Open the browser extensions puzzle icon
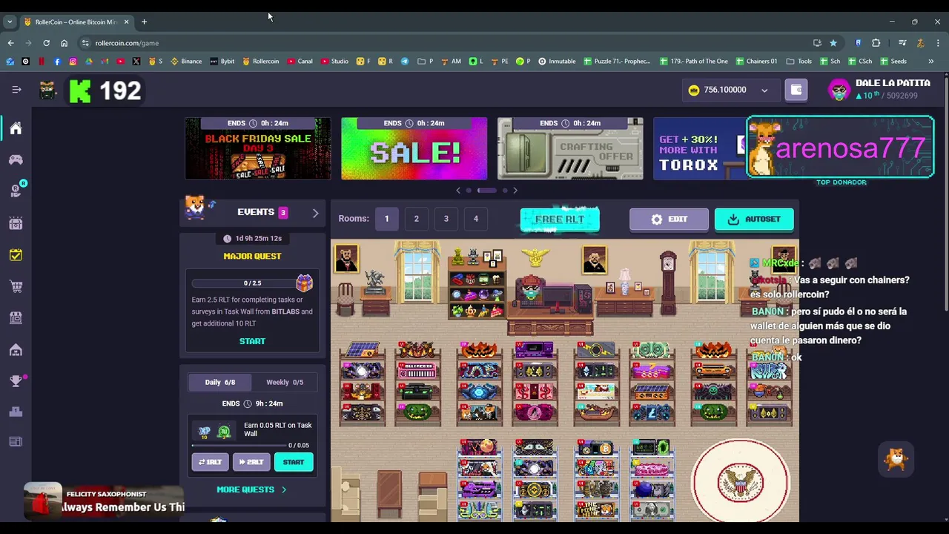949x534 pixels. [876, 43]
